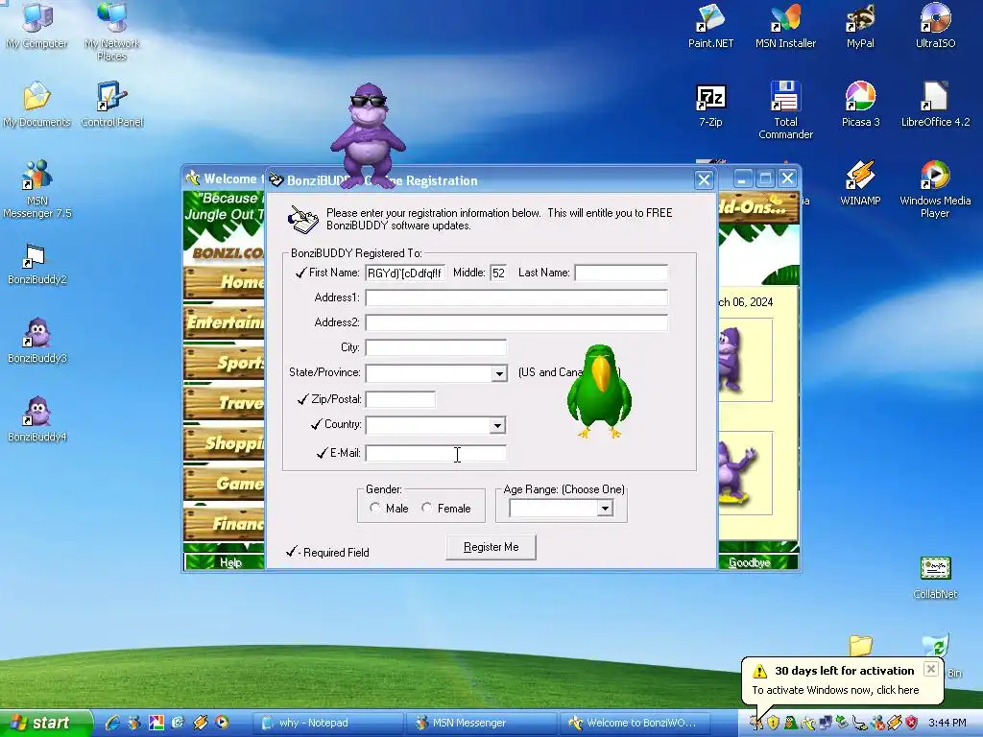
Task: Open the MyPal raccoon icon
Action: click(860, 25)
